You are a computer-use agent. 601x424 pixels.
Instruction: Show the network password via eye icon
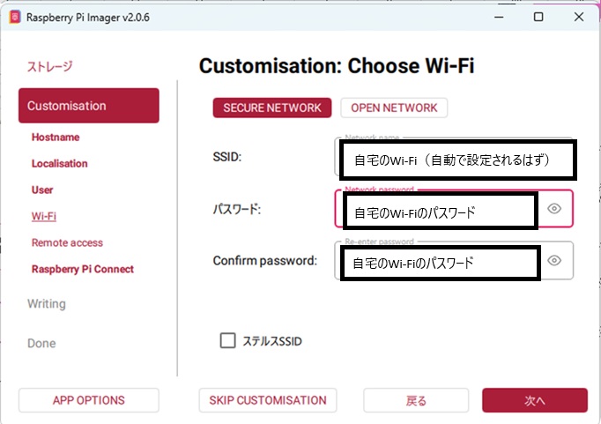click(x=554, y=209)
